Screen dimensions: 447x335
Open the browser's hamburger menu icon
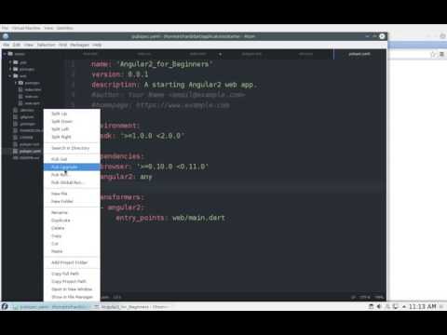coord(441,54)
